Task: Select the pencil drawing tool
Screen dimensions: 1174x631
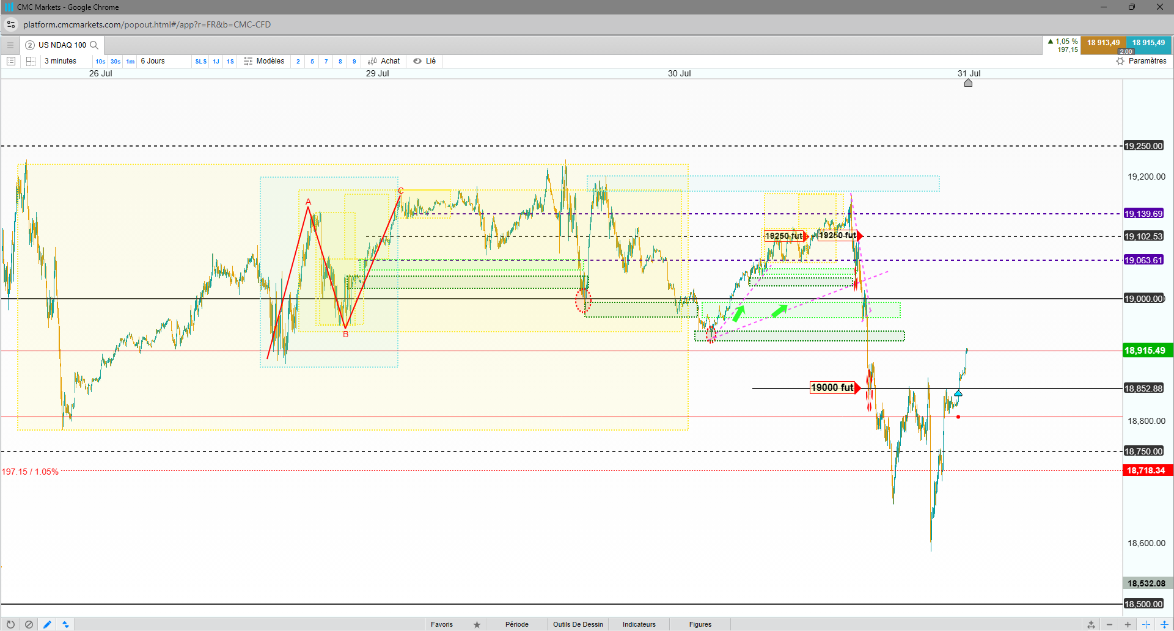Action: click(47, 624)
